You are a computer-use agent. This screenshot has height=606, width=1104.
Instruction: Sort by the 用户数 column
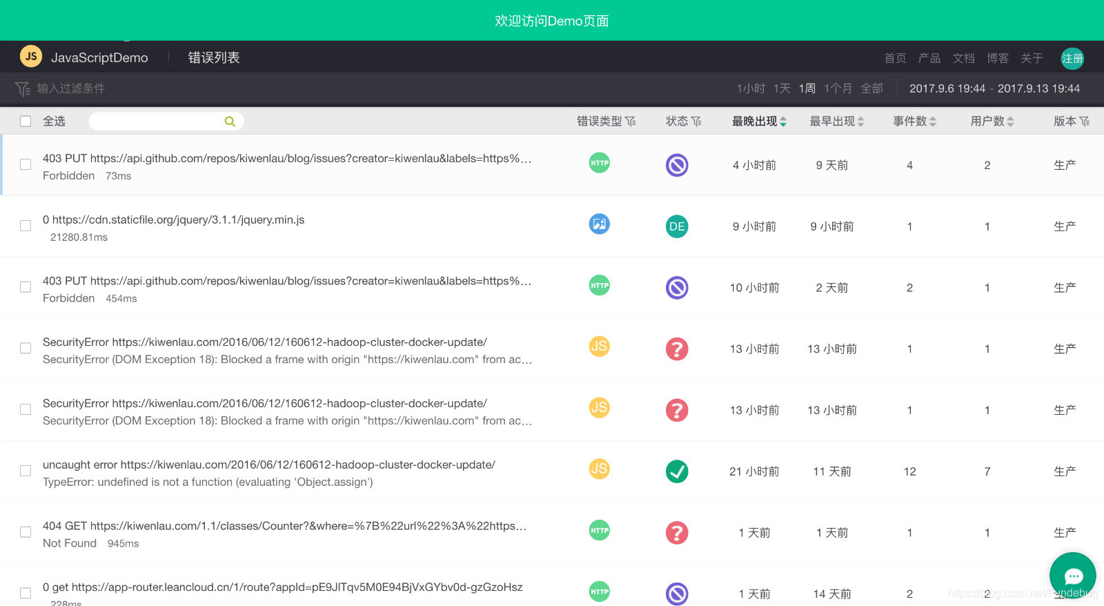click(992, 121)
